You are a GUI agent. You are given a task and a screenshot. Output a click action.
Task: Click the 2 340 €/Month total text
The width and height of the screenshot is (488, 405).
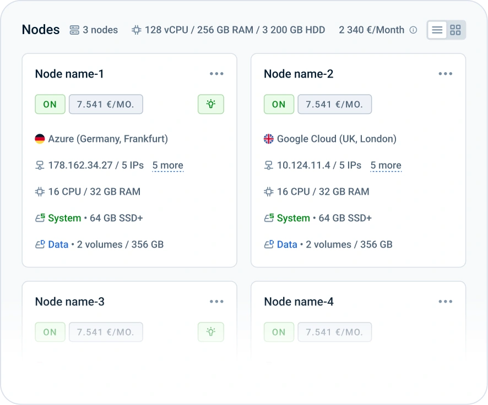pos(372,30)
